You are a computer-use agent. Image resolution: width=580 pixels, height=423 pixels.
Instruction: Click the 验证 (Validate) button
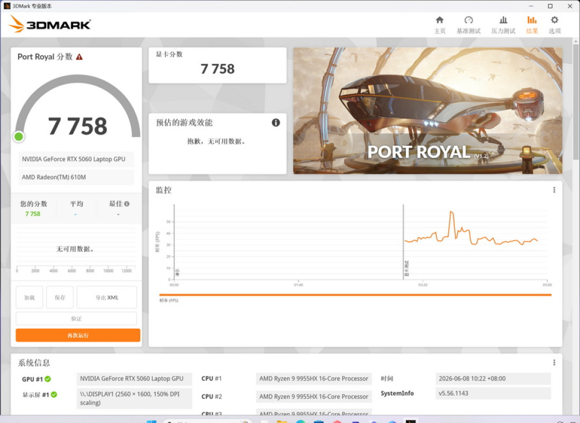(76, 318)
